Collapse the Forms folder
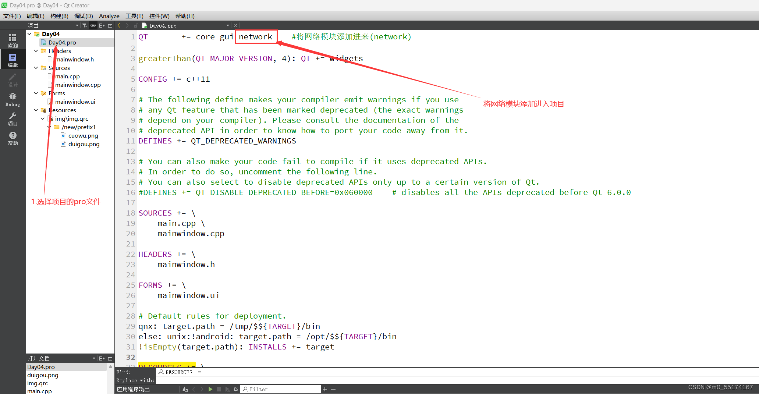 point(36,93)
